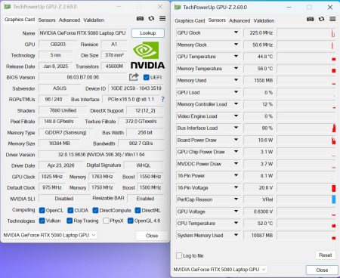
Task: Click the BIOS share/export arrow icon
Action: click(134, 77)
